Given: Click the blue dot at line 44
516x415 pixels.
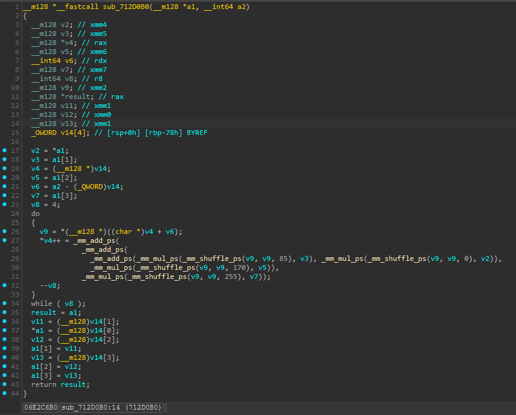Looking at the screenshot, I should 5,393.
